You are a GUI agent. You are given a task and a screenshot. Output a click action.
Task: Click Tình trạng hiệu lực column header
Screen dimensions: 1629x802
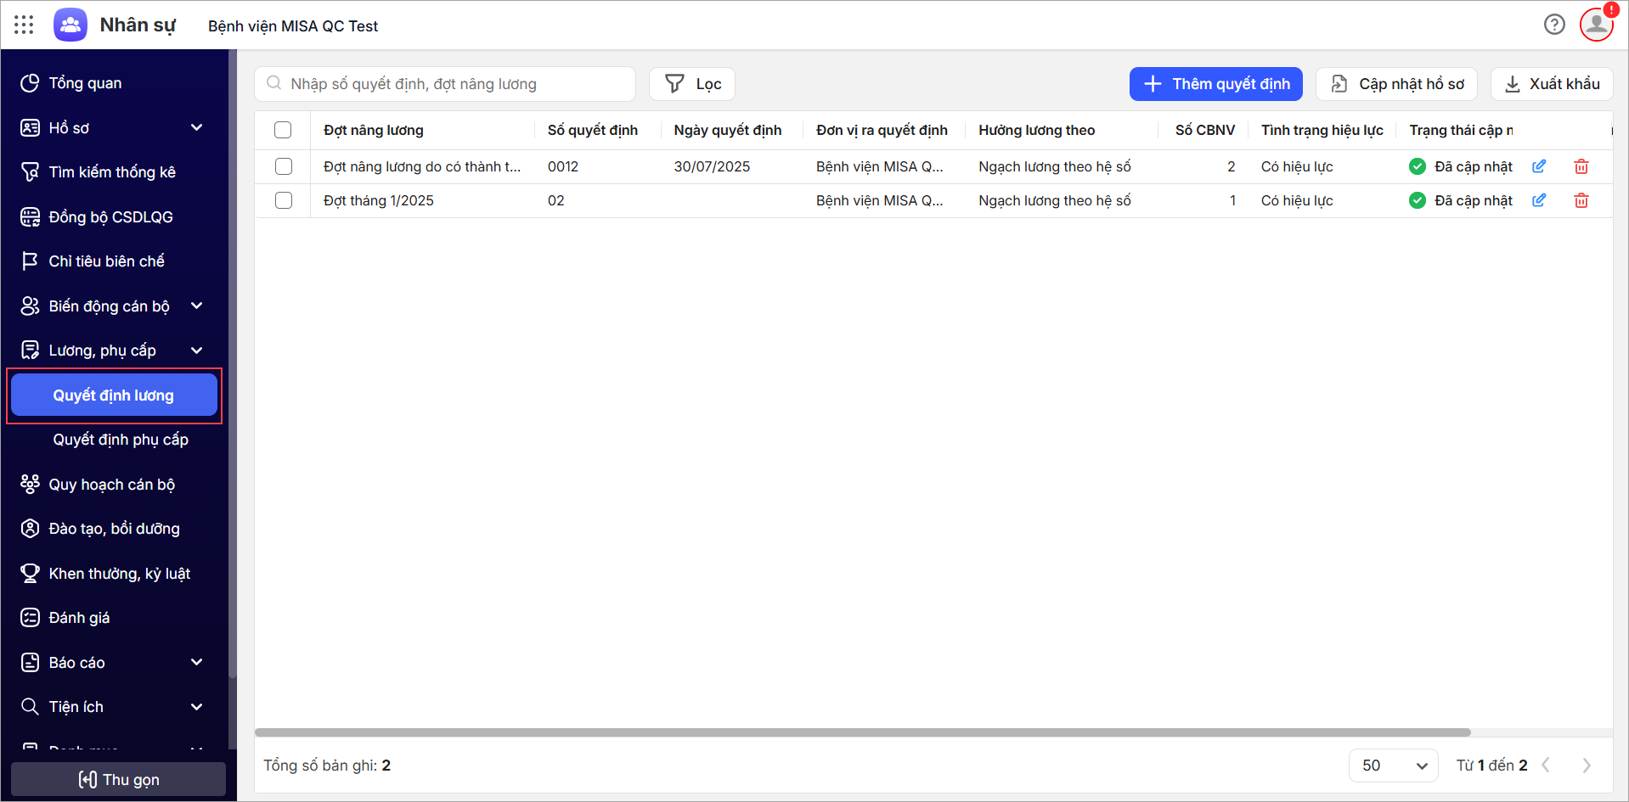tap(1322, 130)
